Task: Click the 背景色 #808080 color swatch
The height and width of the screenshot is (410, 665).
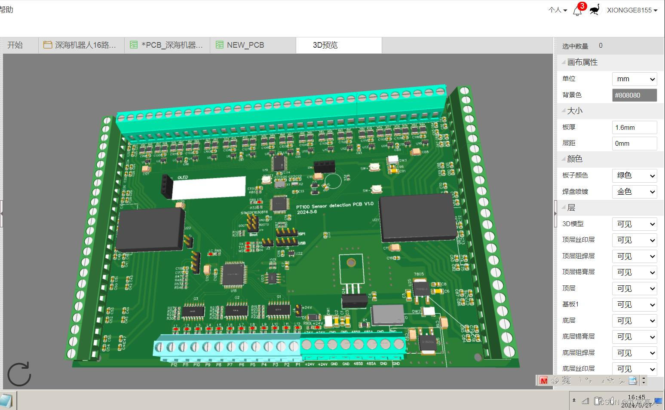Action: point(634,95)
